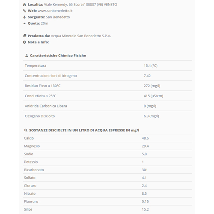Click the Prodotta da truck icon

click(24, 36)
